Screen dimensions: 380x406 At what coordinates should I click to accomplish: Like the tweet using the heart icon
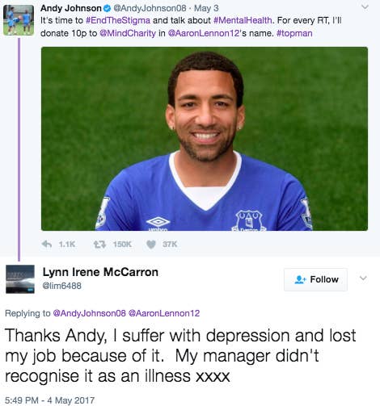151,245
